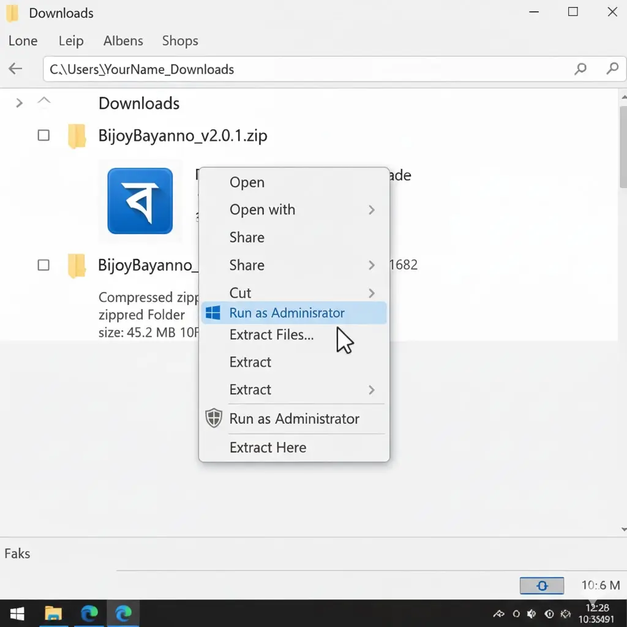Click the blue toggle button near the clock
Viewport: 627px width, 627px height.
pyautogui.click(x=541, y=585)
